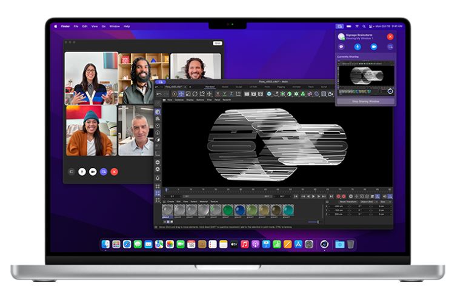Open the FaceTime sidebar panel icon
Image resolution: width=463 pixels, height=295 pixels.
point(71,171)
